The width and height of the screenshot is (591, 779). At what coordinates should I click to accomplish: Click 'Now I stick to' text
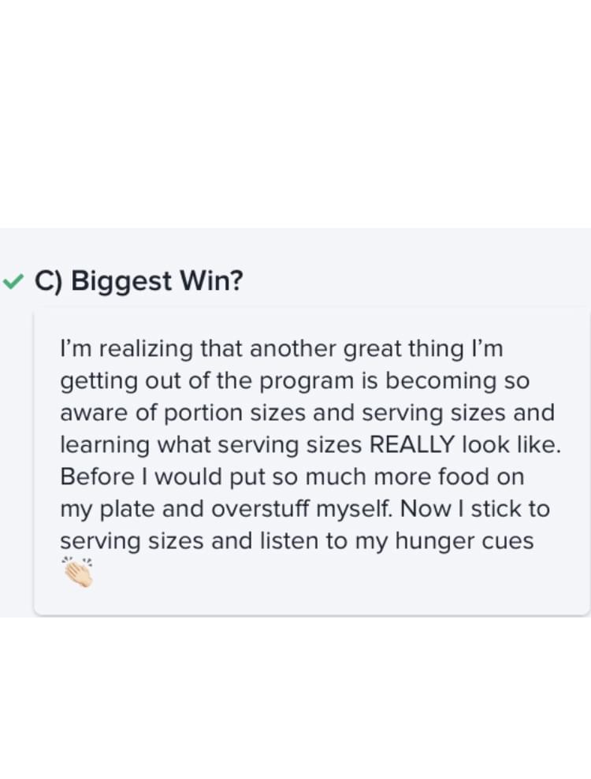tap(474, 508)
